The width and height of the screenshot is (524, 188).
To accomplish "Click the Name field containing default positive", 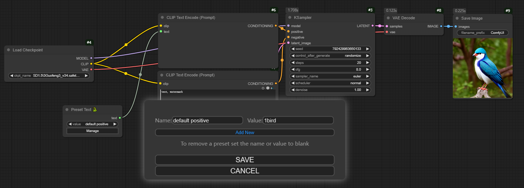I will point(207,121).
